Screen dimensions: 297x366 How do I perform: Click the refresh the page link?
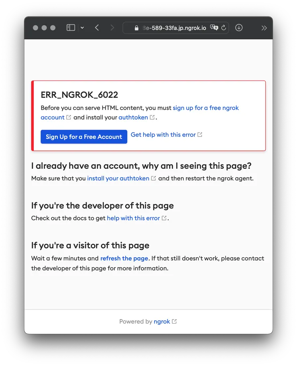tap(124, 259)
